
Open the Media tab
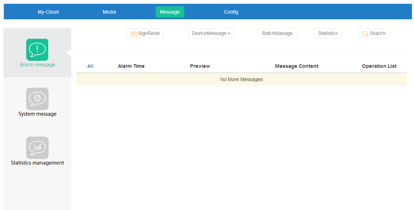(109, 12)
